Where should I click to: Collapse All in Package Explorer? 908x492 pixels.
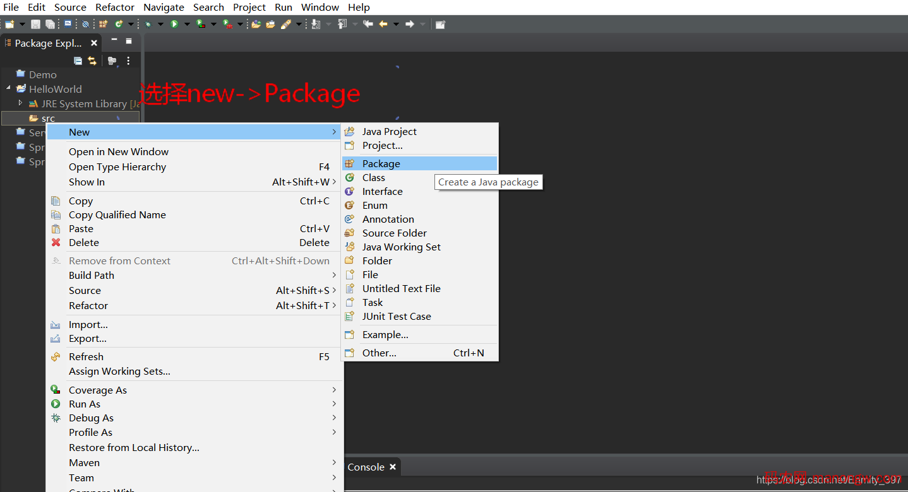pyautogui.click(x=78, y=61)
